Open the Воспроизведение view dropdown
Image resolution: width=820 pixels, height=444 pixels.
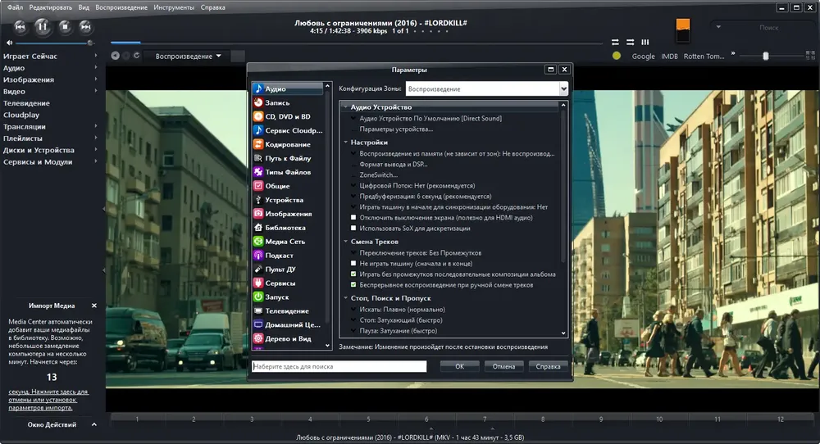[x=188, y=56]
